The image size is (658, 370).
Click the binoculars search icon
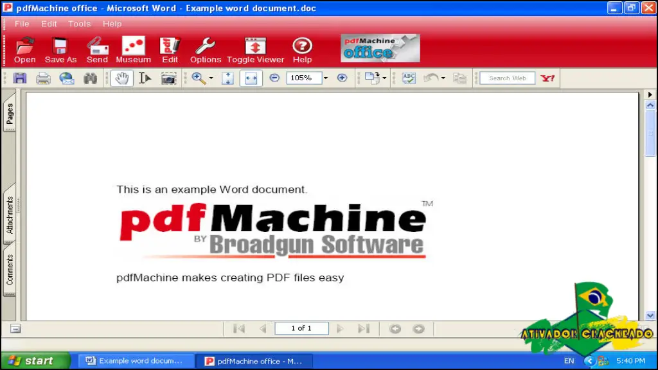click(x=90, y=78)
